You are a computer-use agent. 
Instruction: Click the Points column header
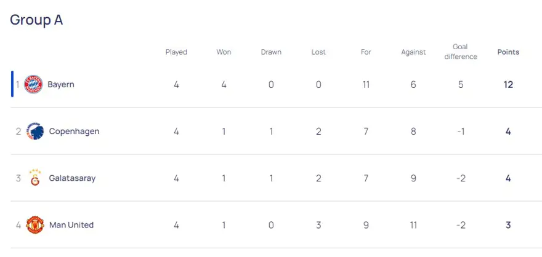[508, 52]
